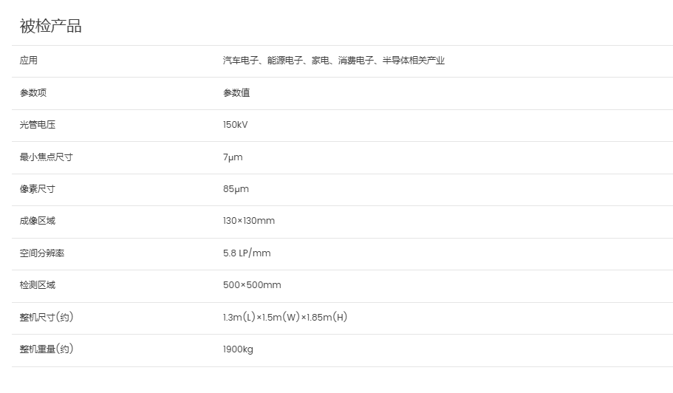Select the 整机尺寸(约) row label
The image size is (673, 393).
[x=47, y=318]
